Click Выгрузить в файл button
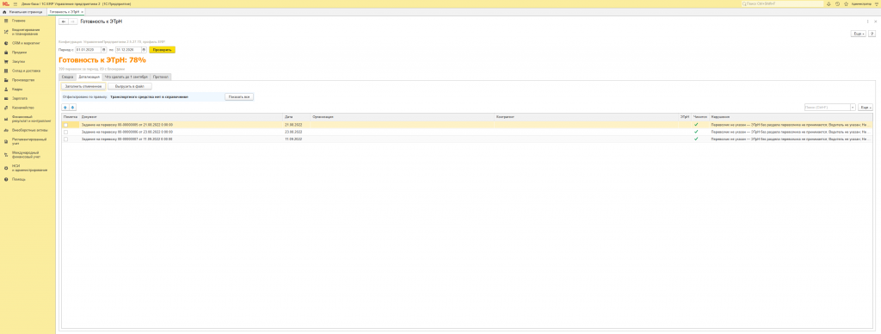Image resolution: width=881 pixels, height=334 pixels. (130, 87)
